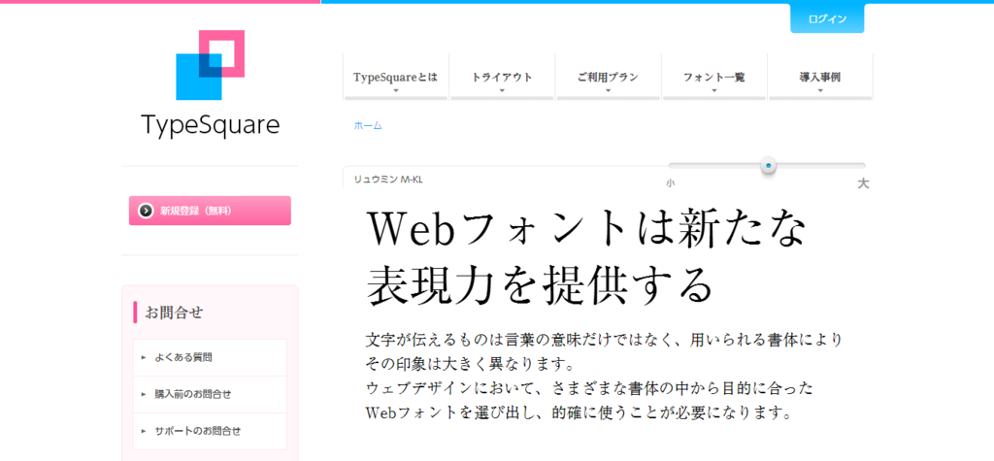Click the line starting Webフォントを選び出し
The image size is (994, 461).
click(x=580, y=412)
